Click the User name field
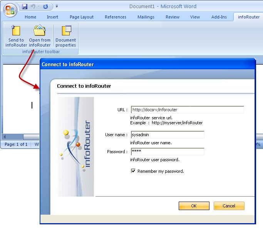The image size is (263, 232). tap(168, 135)
